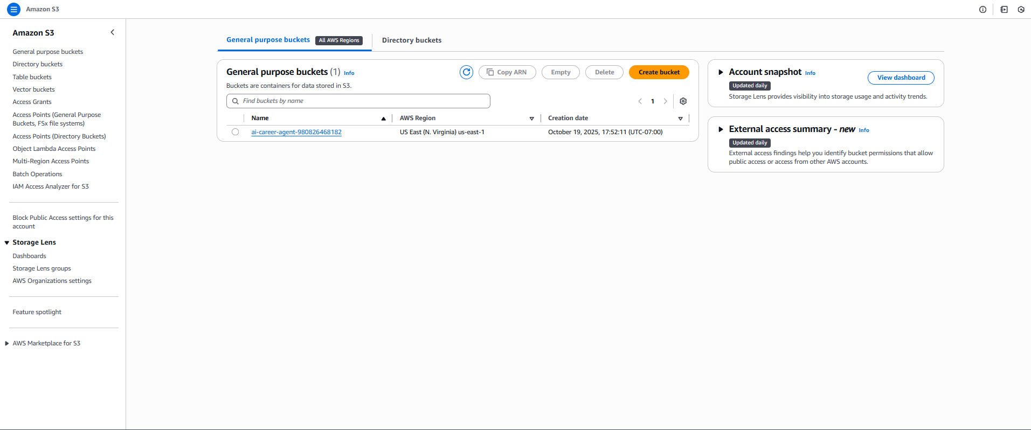Expand the Account snapshot section
This screenshot has height=430, width=1031.
[x=721, y=72]
